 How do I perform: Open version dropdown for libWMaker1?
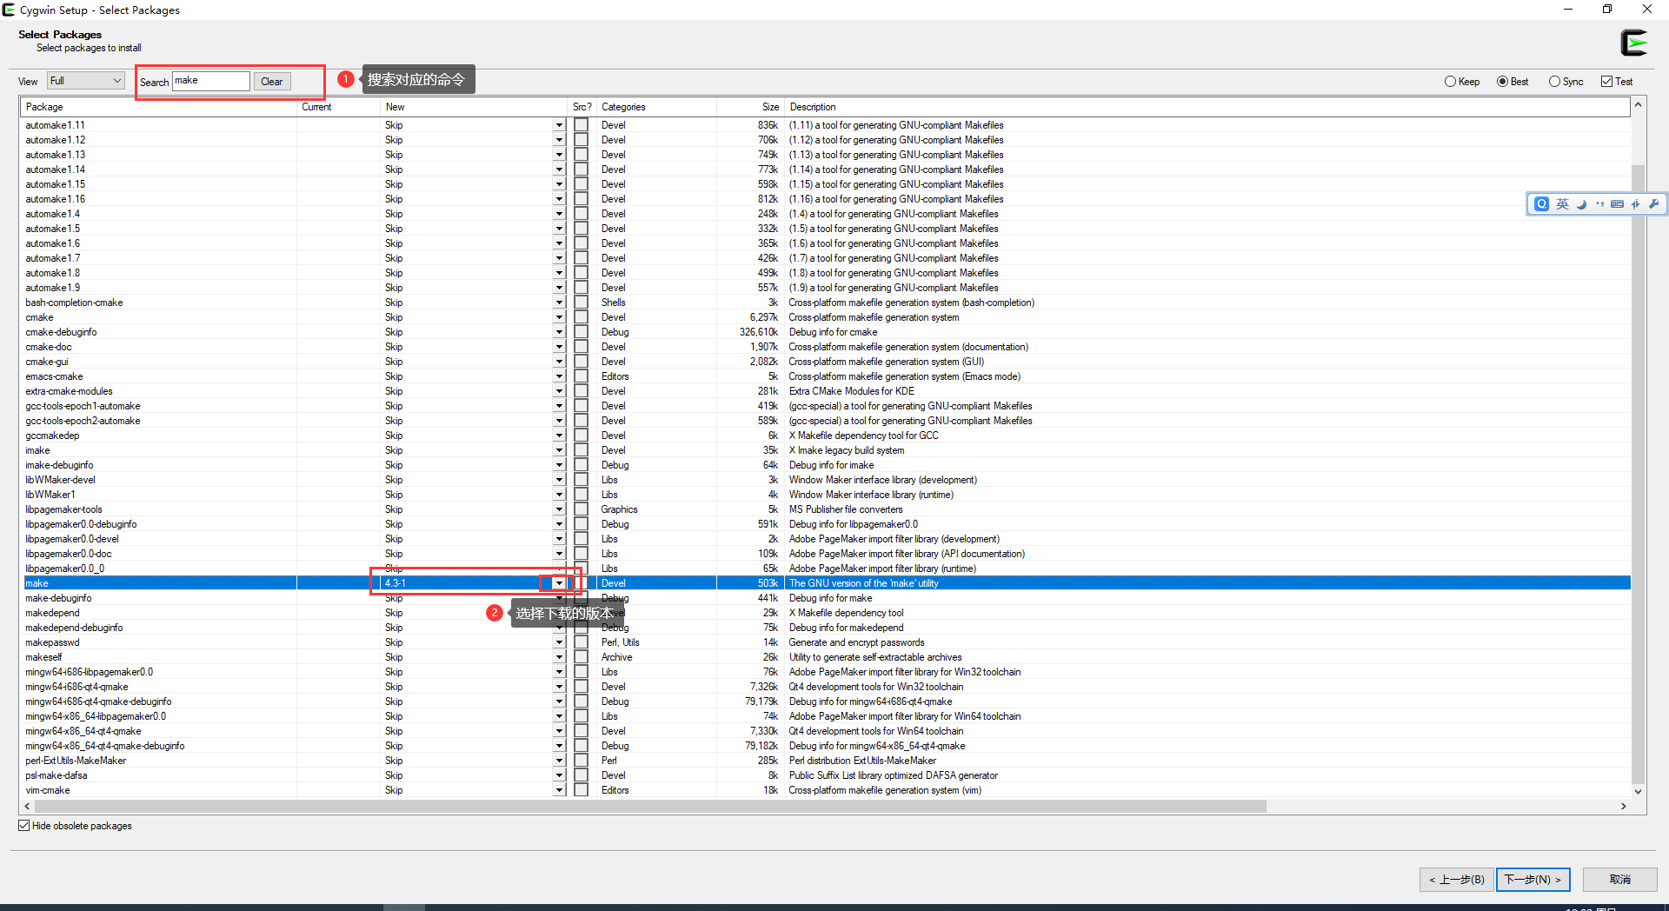tap(559, 495)
